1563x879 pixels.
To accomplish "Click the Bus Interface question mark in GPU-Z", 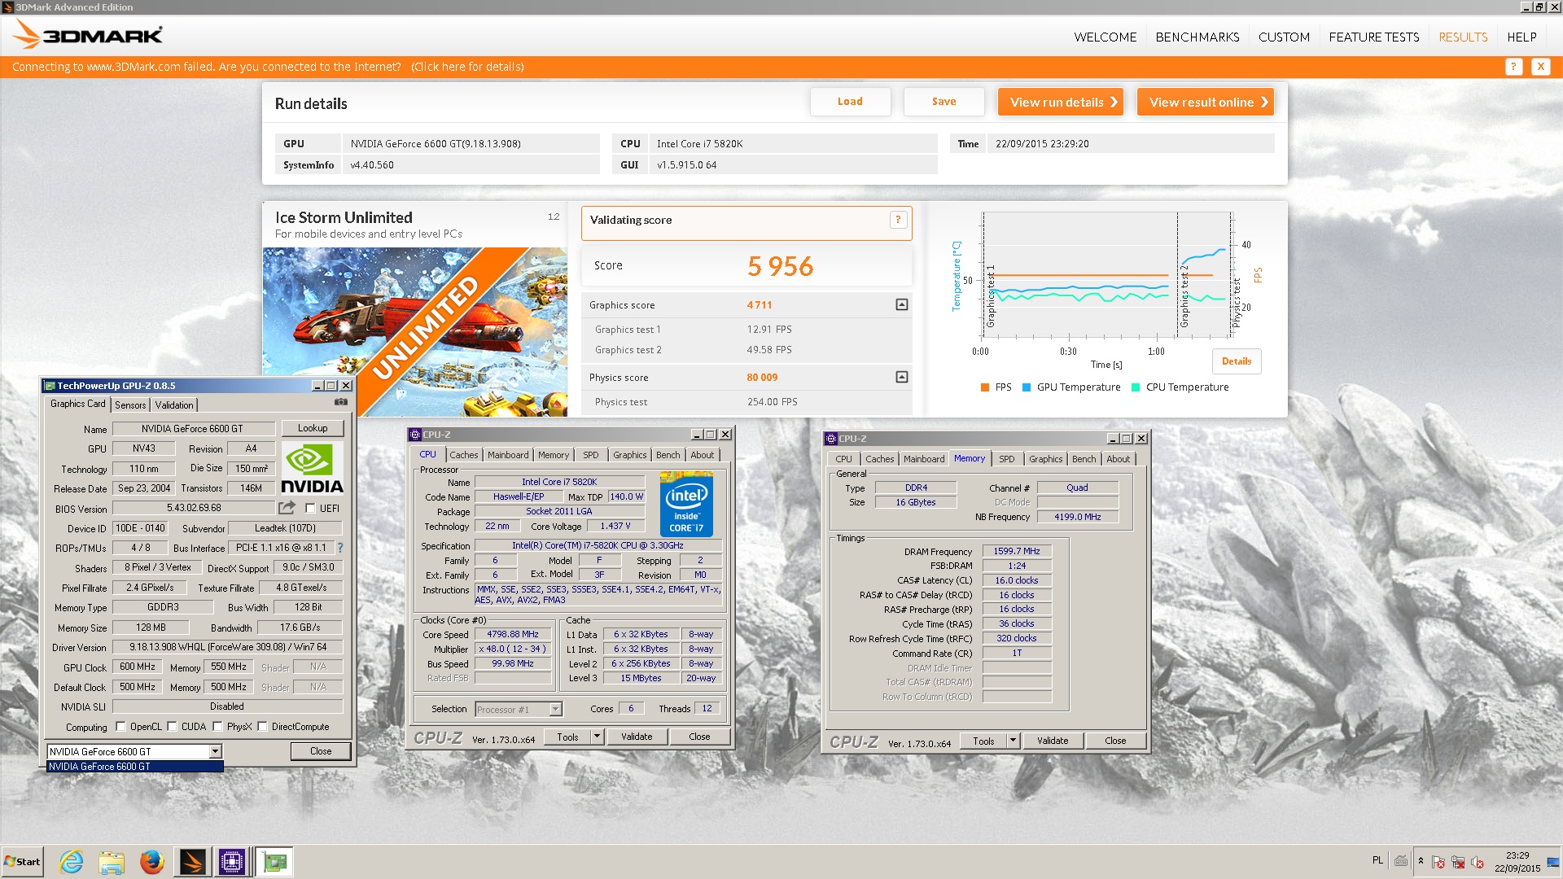I will click(x=340, y=548).
